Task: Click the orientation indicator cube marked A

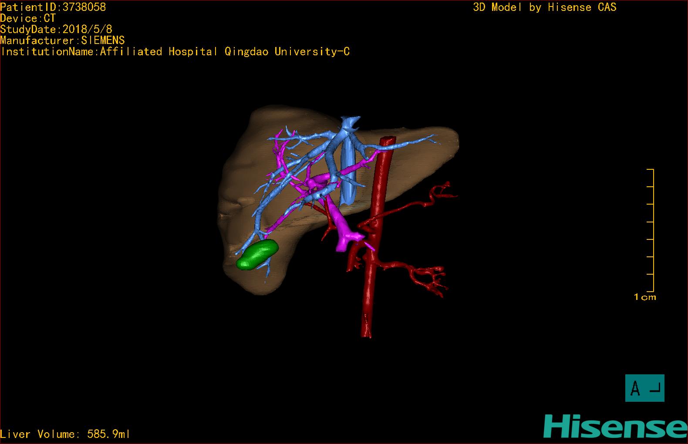Action: tap(644, 388)
